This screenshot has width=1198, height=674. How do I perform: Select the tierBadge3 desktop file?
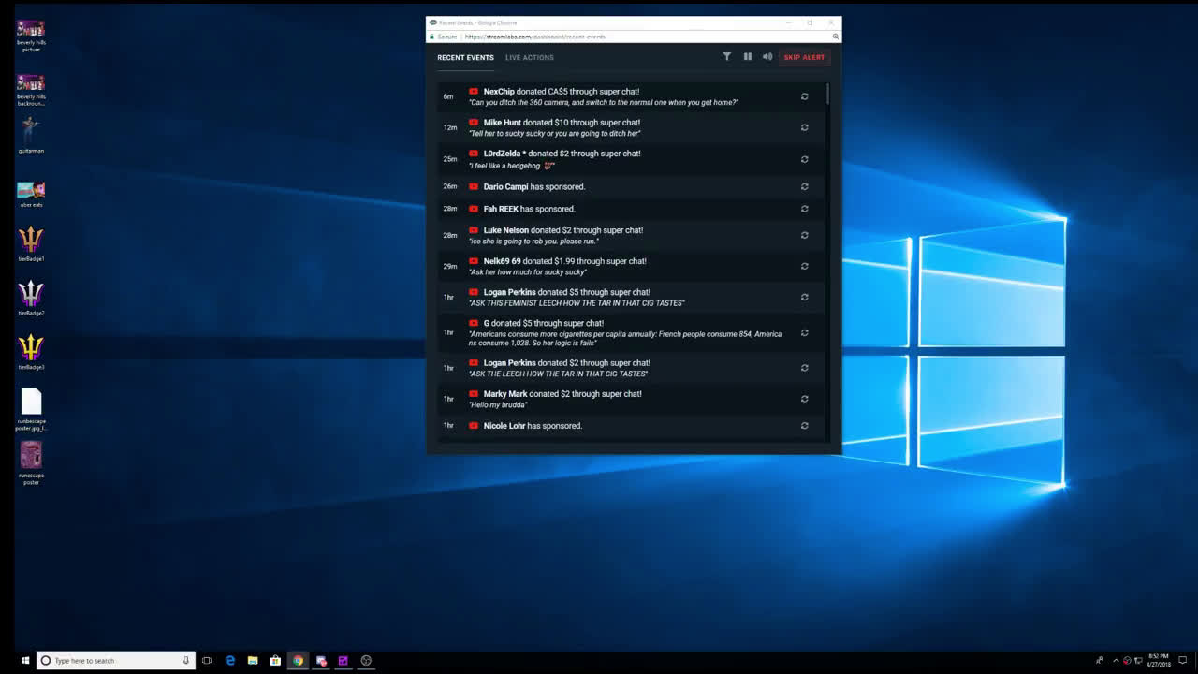31,353
